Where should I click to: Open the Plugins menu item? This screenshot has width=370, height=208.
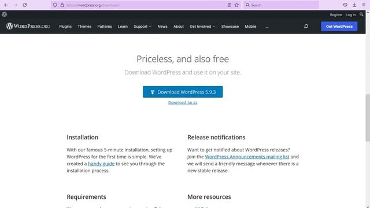click(x=65, y=27)
